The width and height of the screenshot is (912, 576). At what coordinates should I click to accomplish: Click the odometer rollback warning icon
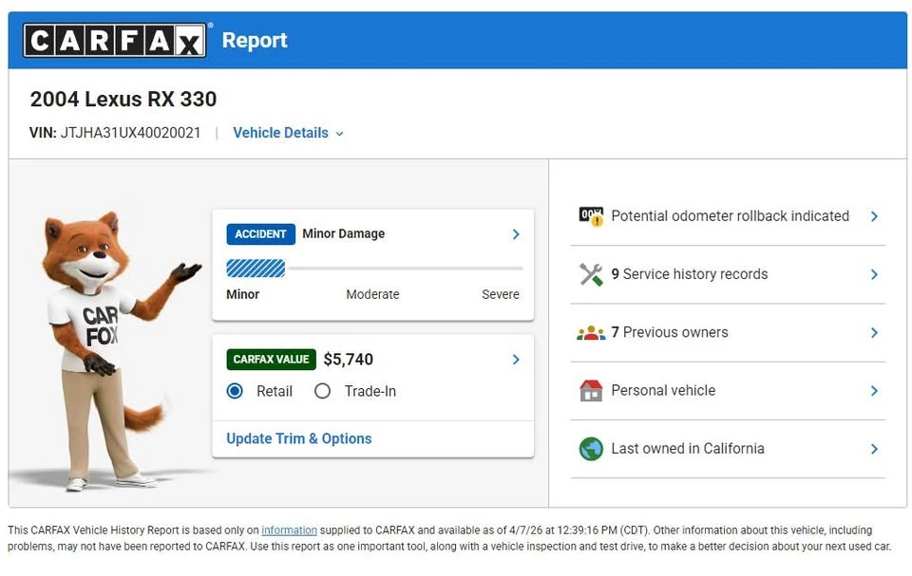(591, 216)
